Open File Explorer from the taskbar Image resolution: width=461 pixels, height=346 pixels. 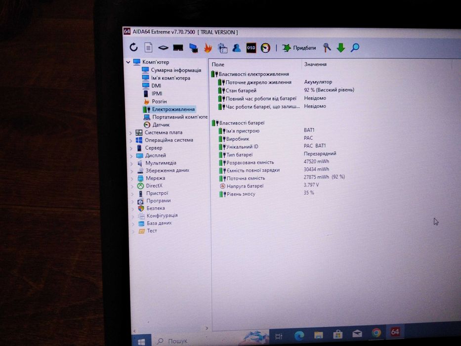pos(318,335)
